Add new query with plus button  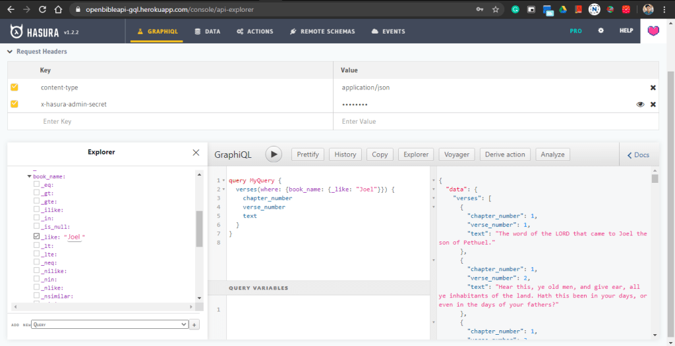194,325
